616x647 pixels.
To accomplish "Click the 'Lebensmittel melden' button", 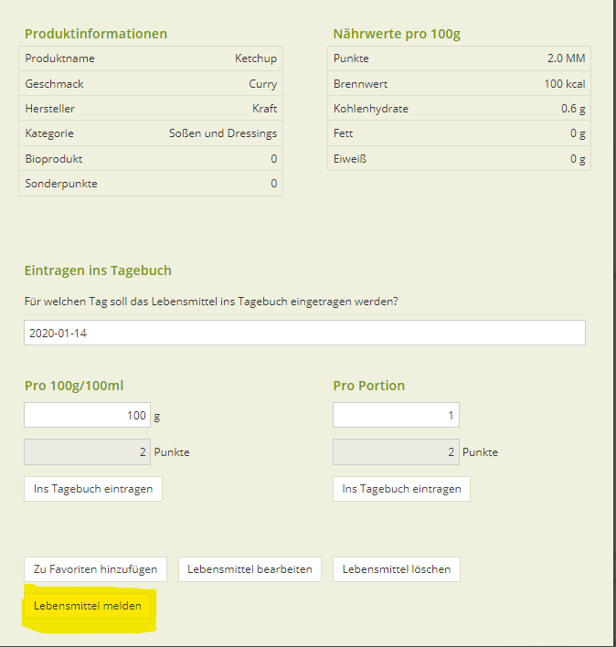I will [x=88, y=606].
